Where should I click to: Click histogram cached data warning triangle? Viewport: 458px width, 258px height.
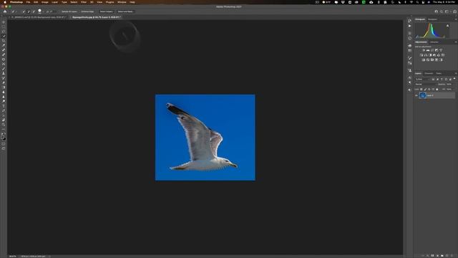pyautogui.click(x=447, y=26)
